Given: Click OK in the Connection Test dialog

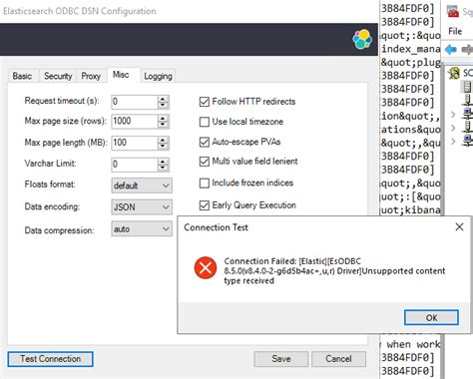Looking at the screenshot, I should 431,318.
